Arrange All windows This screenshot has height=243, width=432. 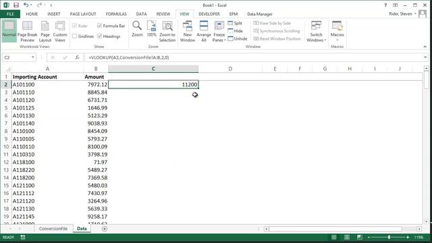204,32
